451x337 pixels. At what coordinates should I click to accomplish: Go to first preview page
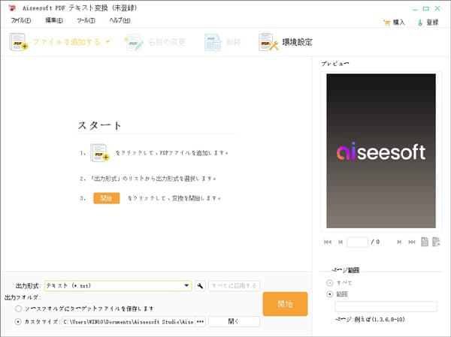pyautogui.click(x=328, y=242)
